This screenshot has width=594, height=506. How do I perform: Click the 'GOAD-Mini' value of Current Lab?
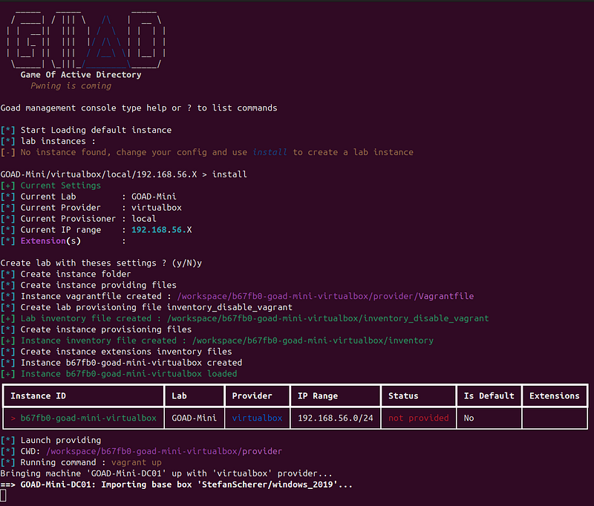154,197
